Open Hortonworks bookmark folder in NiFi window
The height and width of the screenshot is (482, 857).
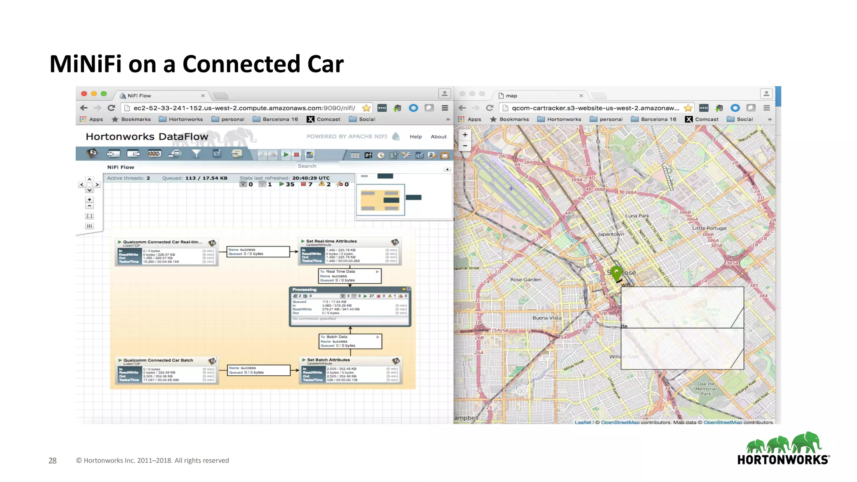coord(181,119)
